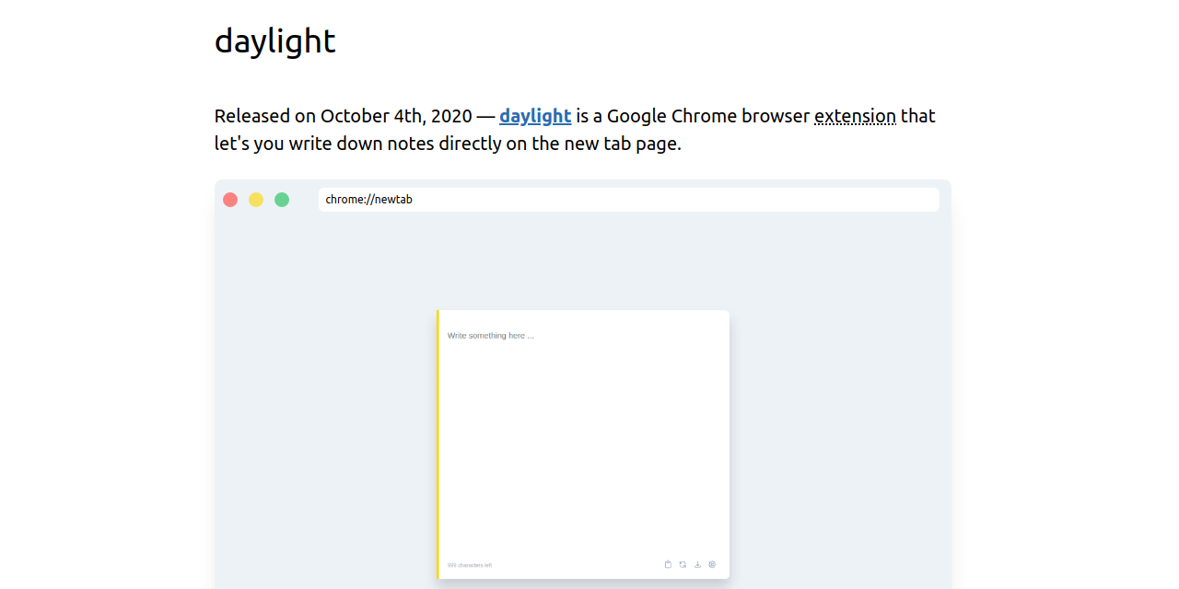Open the settings gear icon in the note

(712, 564)
